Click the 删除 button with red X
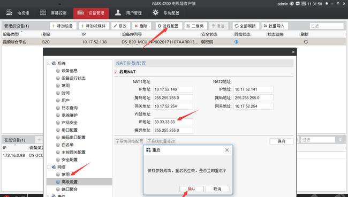The height and width of the screenshot is (197, 348). [141, 26]
